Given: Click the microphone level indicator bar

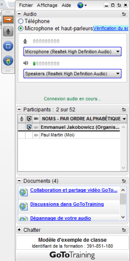Looking at the screenshot, I should coord(46,41).
